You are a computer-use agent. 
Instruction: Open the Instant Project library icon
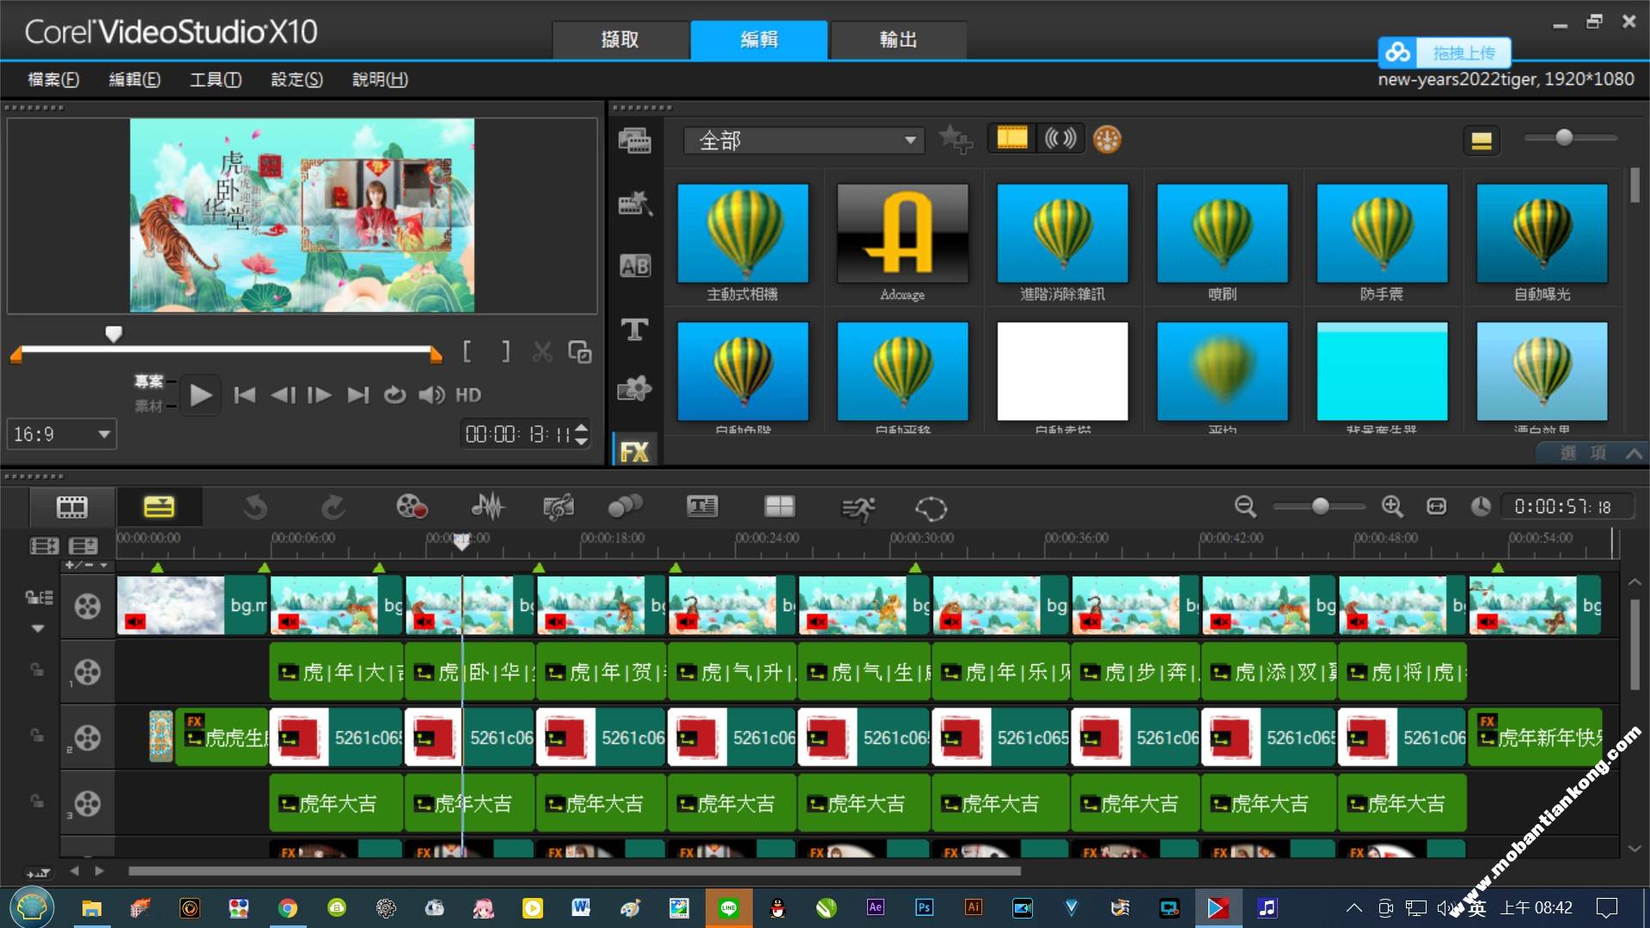point(635,203)
